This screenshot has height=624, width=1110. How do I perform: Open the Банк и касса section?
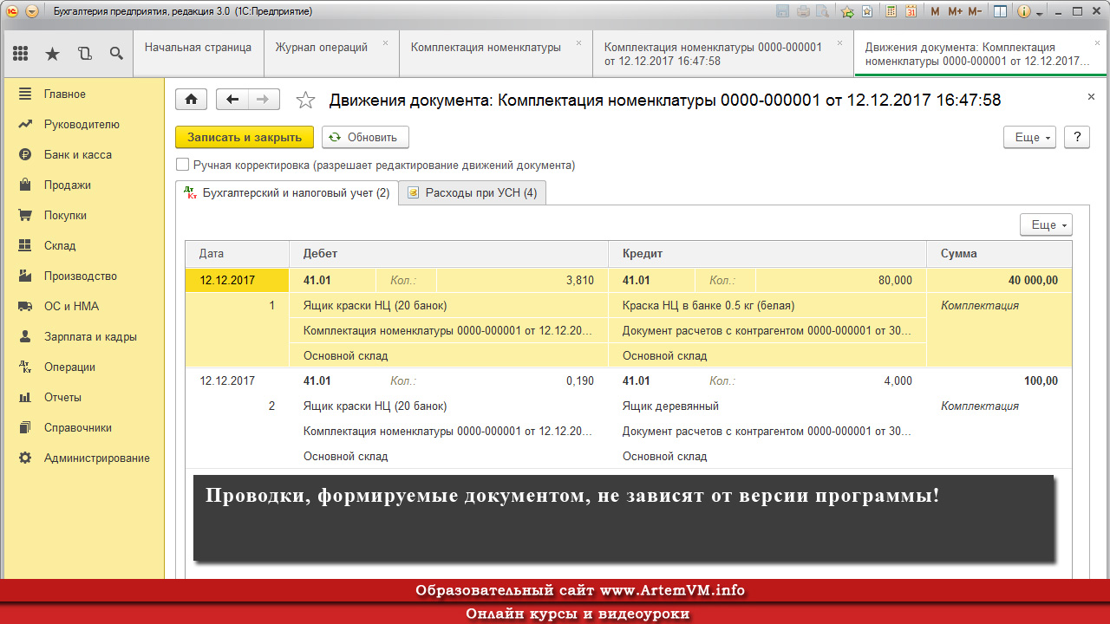point(77,154)
